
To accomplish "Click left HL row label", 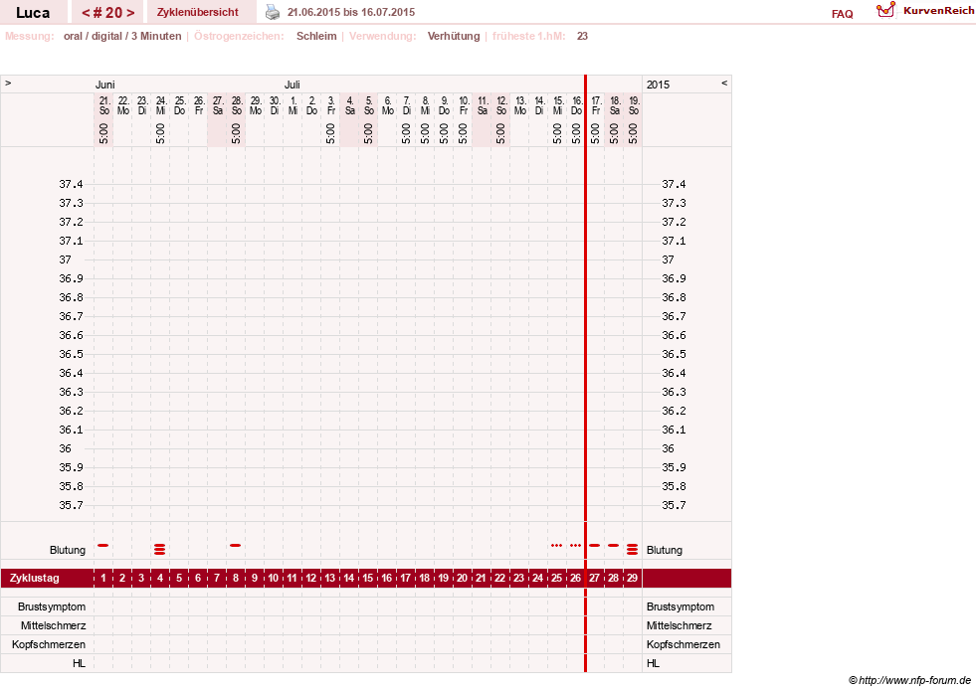I will [x=79, y=663].
